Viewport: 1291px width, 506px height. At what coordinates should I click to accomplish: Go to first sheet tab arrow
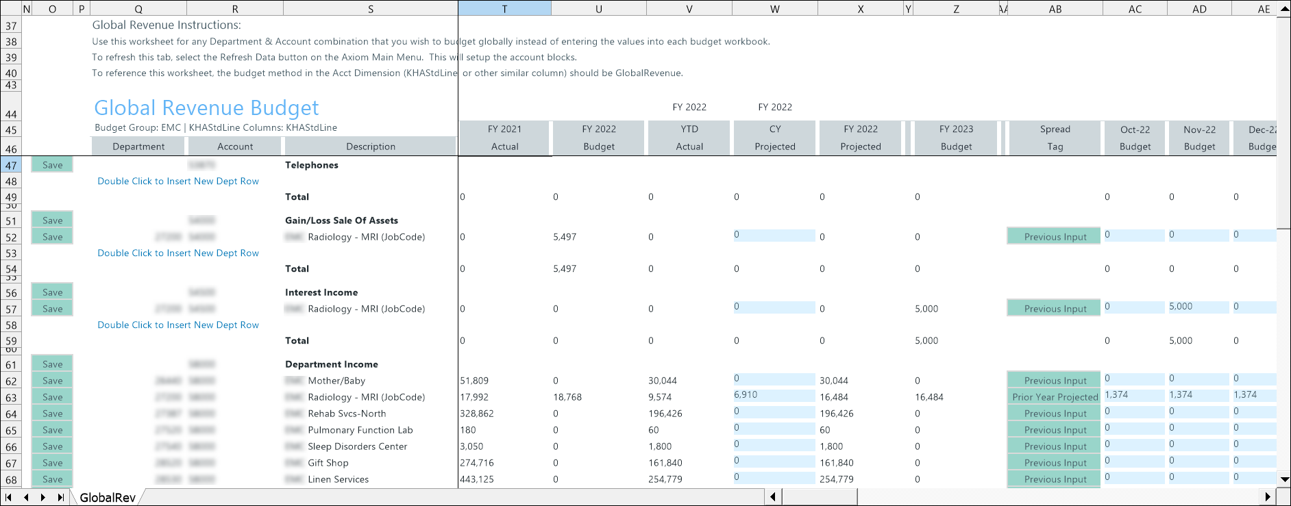point(9,497)
